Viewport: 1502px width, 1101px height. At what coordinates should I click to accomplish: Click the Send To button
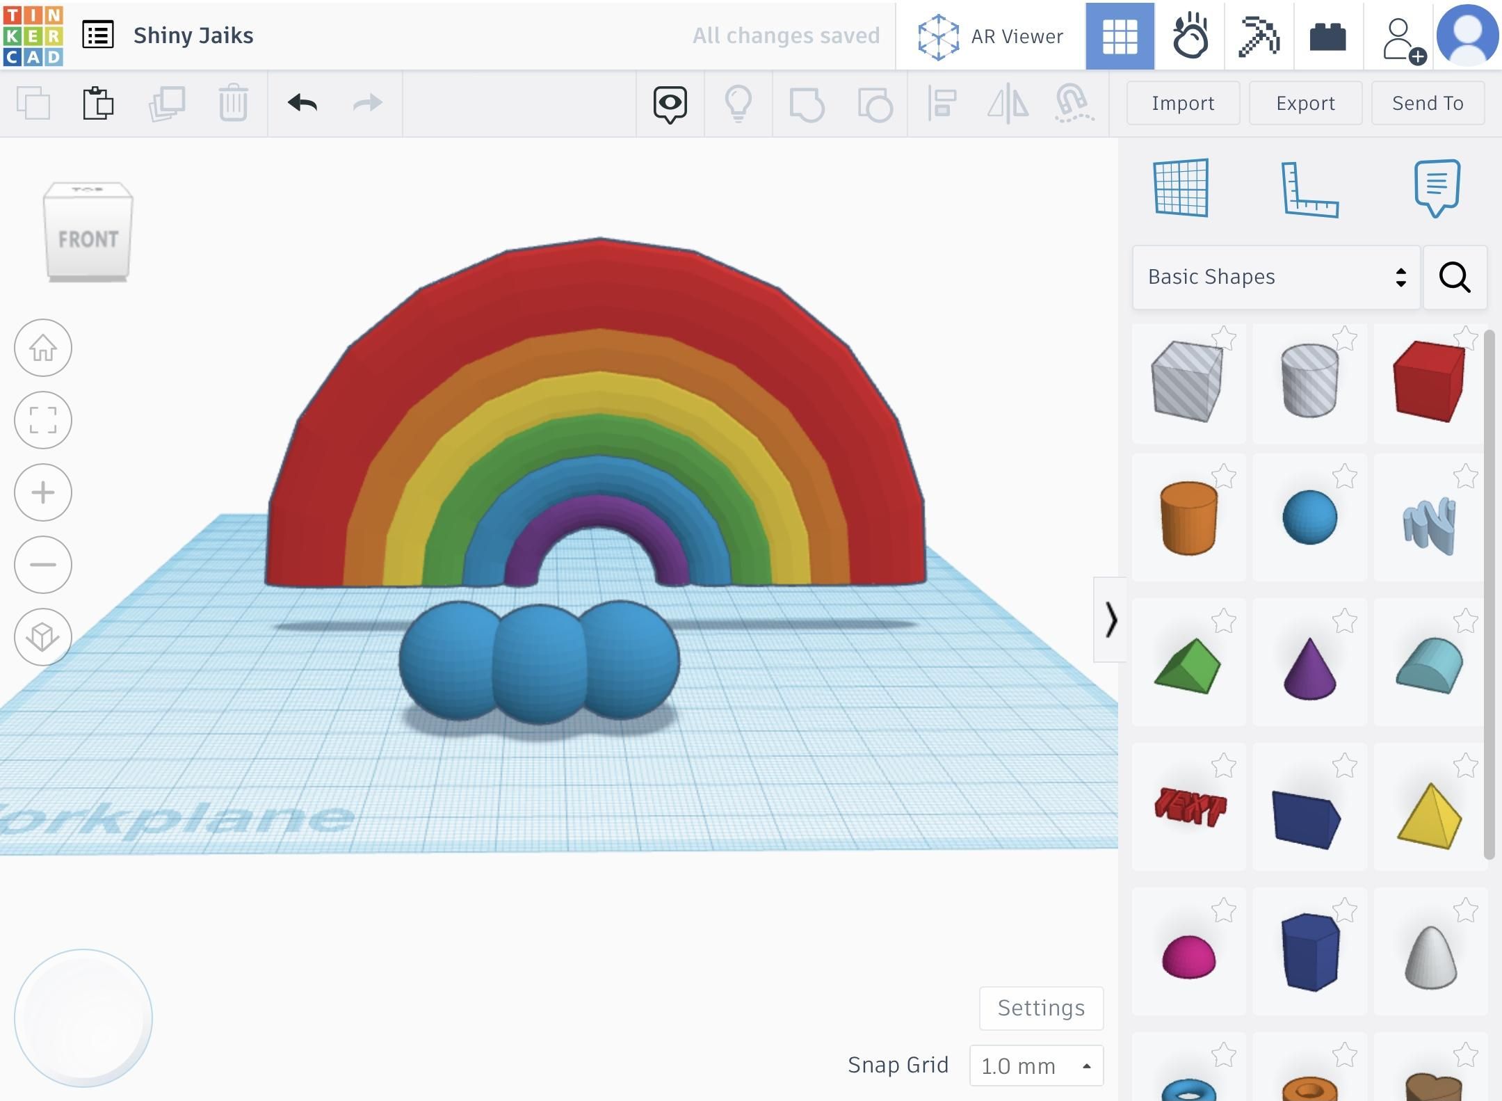pos(1428,103)
